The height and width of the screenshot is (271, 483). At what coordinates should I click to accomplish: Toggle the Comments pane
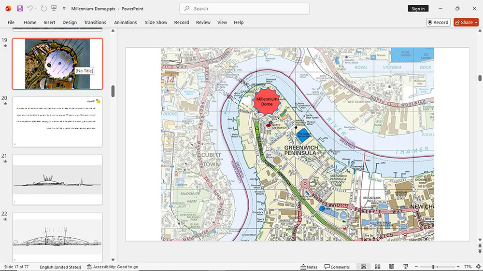pyautogui.click(x=337, y=267)
